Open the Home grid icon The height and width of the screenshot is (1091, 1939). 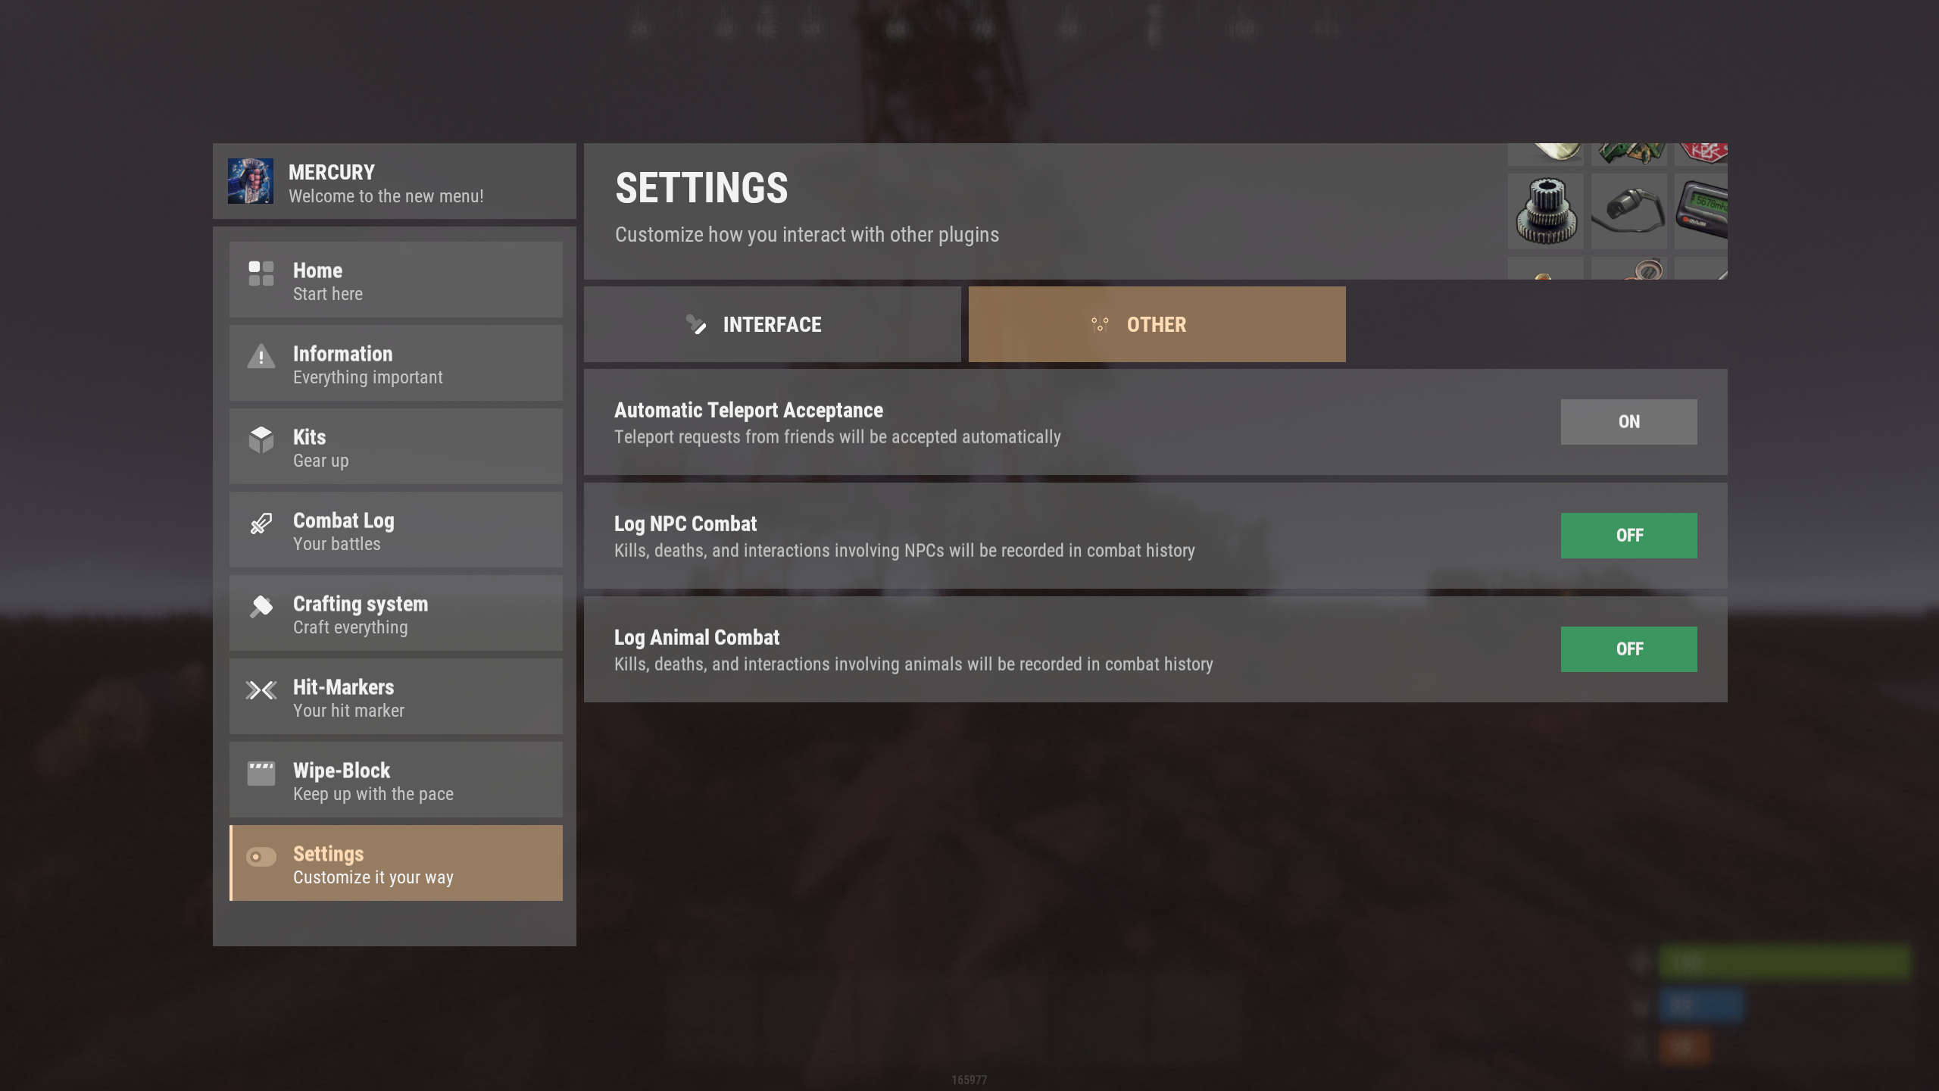click(x=261, y=274)
